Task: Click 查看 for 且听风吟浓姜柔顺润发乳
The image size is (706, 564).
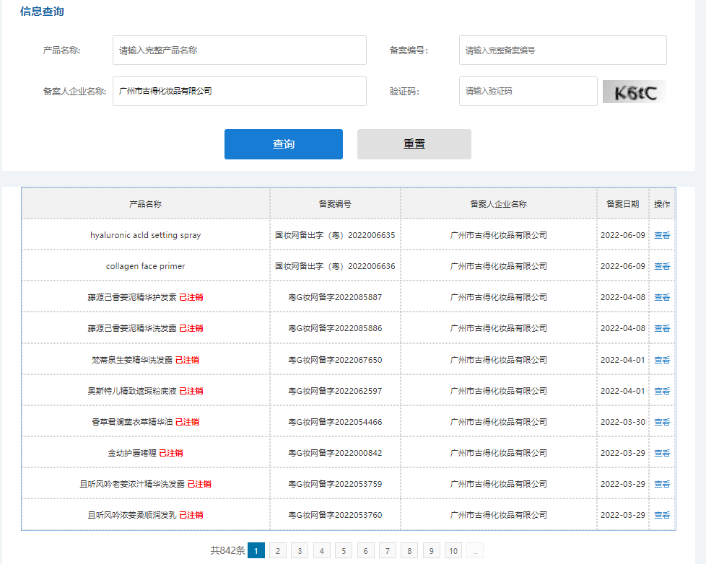Action: tap(661, 515)
